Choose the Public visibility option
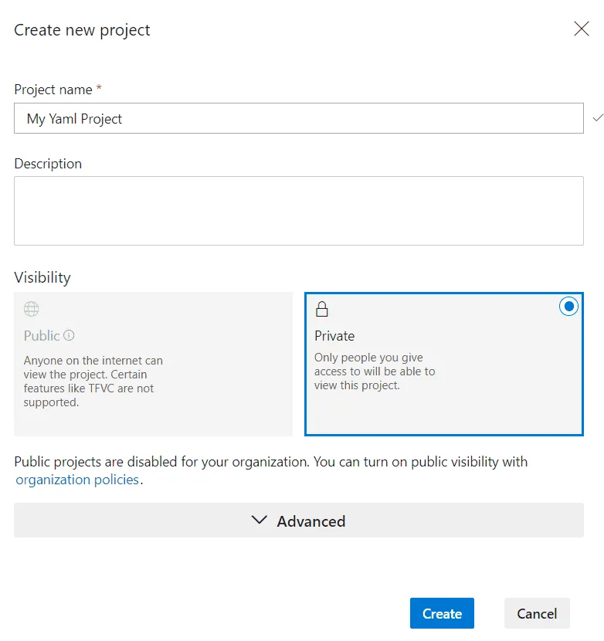 153,363
